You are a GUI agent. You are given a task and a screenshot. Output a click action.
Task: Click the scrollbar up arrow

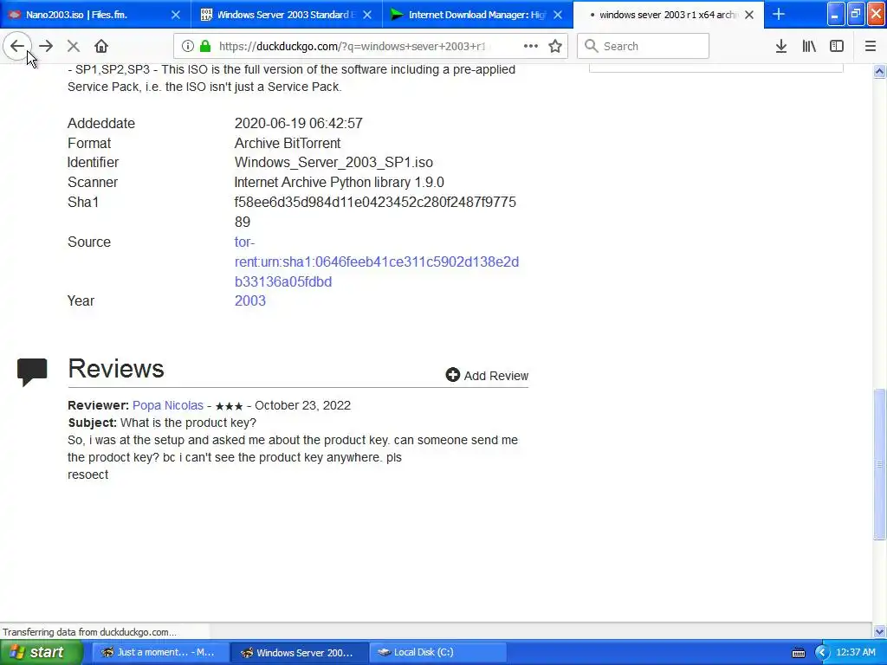pyautogui.click(x=879, y=72)
